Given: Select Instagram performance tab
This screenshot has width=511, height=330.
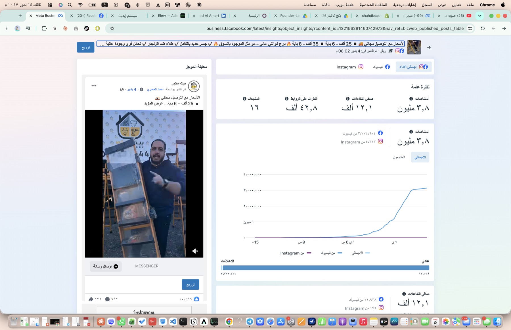Looking at the screenshot, I should [x=350, y=67].
